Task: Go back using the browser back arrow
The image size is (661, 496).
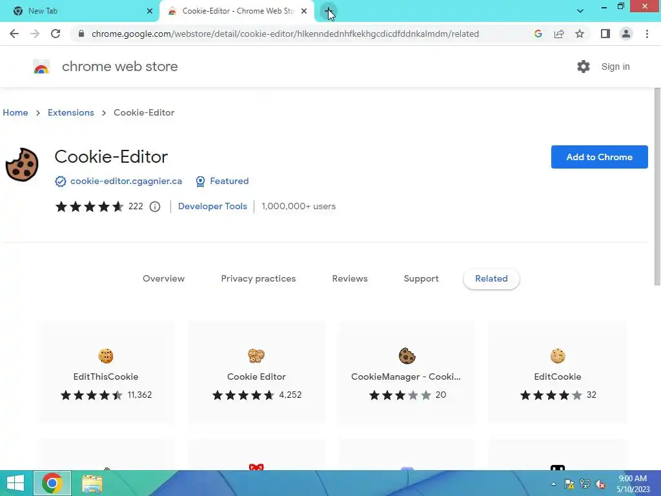Action: point(14,34)
